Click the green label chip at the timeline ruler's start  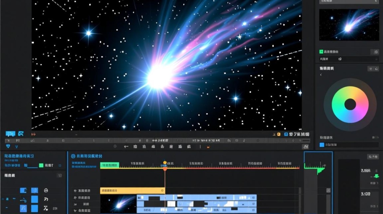(x=109, y=165)
